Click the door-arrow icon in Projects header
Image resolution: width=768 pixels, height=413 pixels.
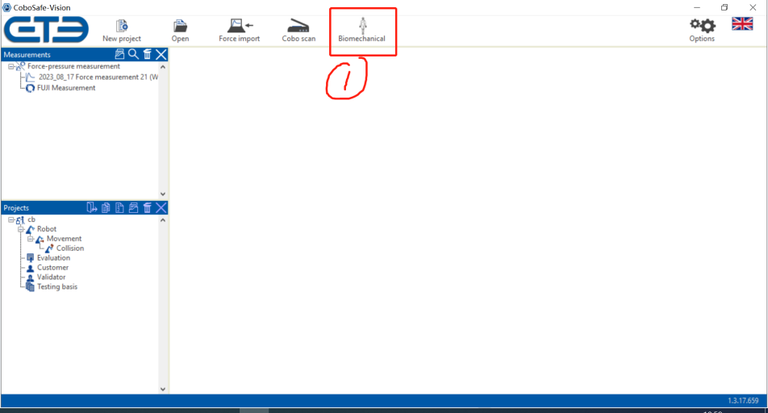pyautogui.click(x=92, y=208)
